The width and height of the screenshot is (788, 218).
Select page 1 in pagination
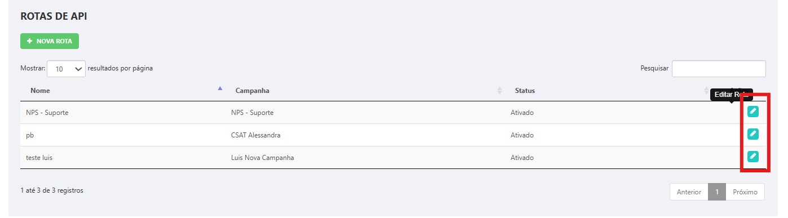[717, 192]
